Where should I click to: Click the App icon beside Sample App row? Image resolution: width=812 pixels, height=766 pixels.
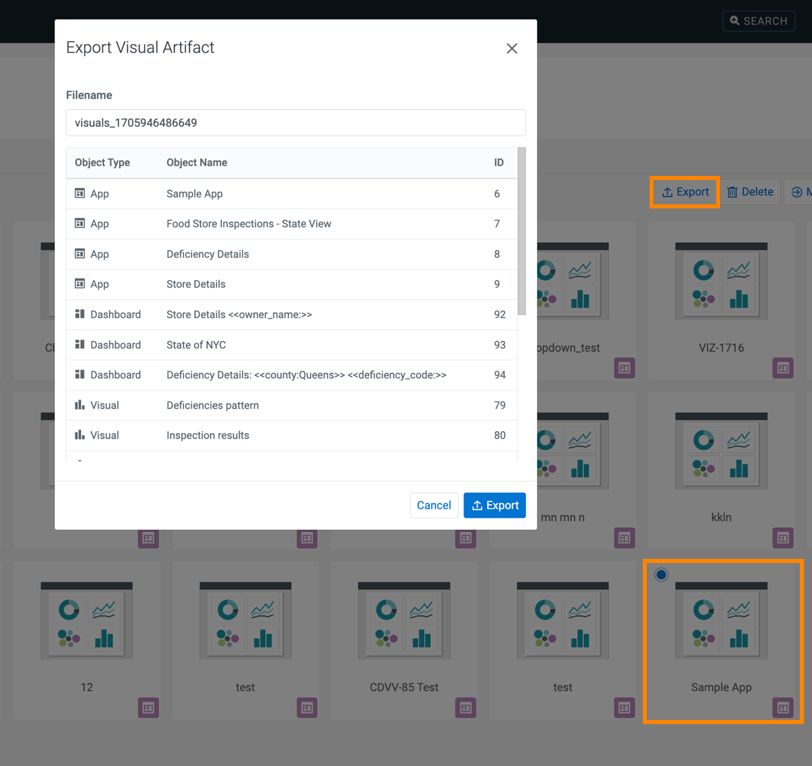[x=80, y=194]
